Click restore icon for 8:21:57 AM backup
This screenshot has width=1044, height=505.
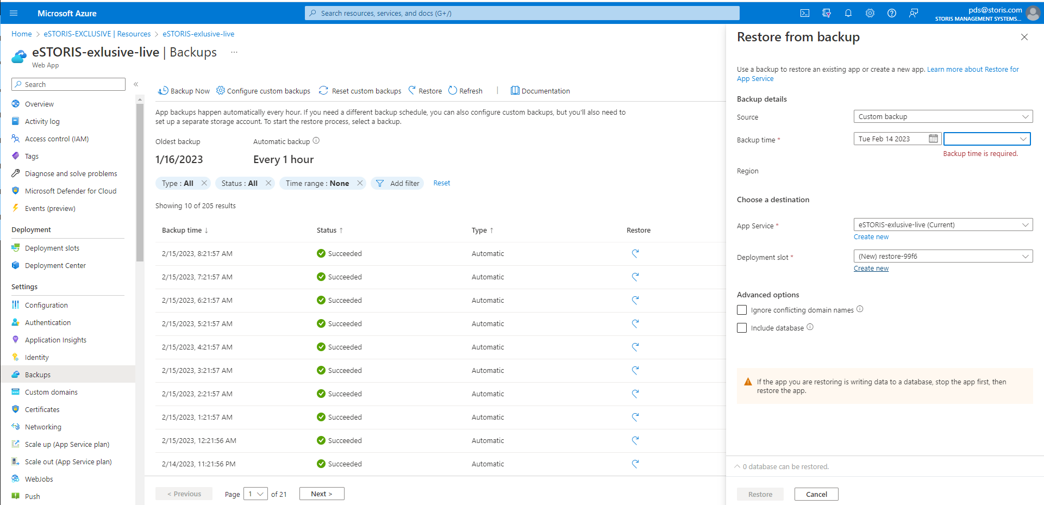635,253
